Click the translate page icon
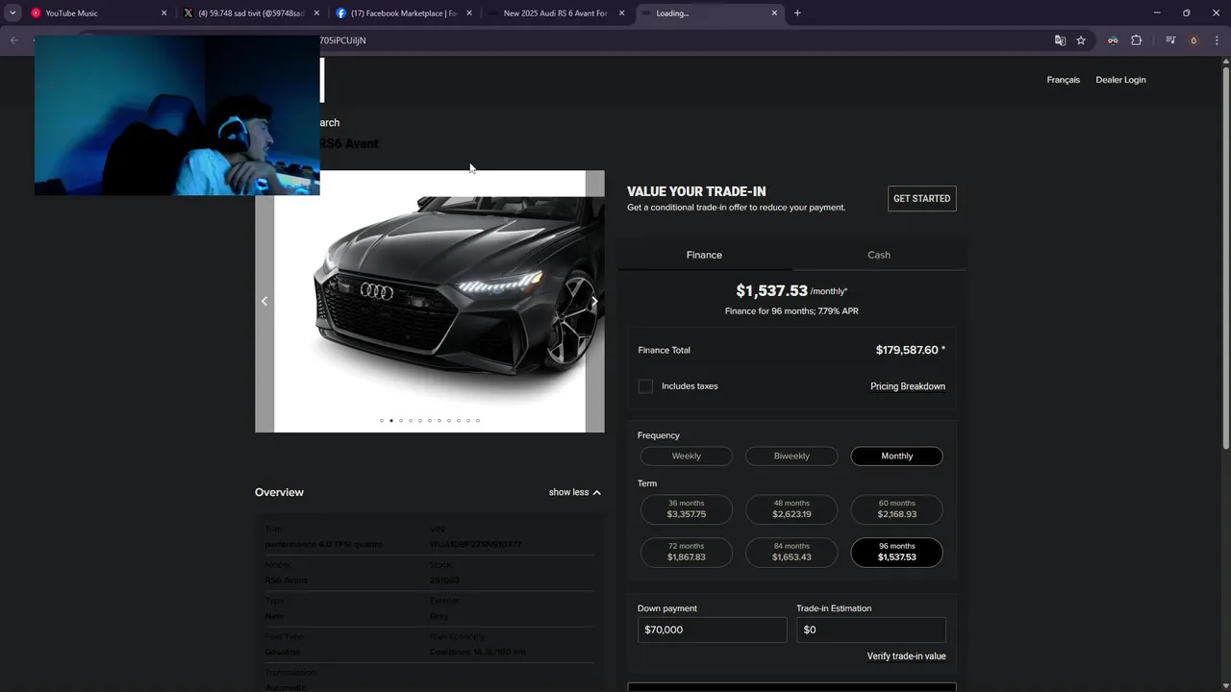Screen dimensions: 1231x692 coord(1060,40)
